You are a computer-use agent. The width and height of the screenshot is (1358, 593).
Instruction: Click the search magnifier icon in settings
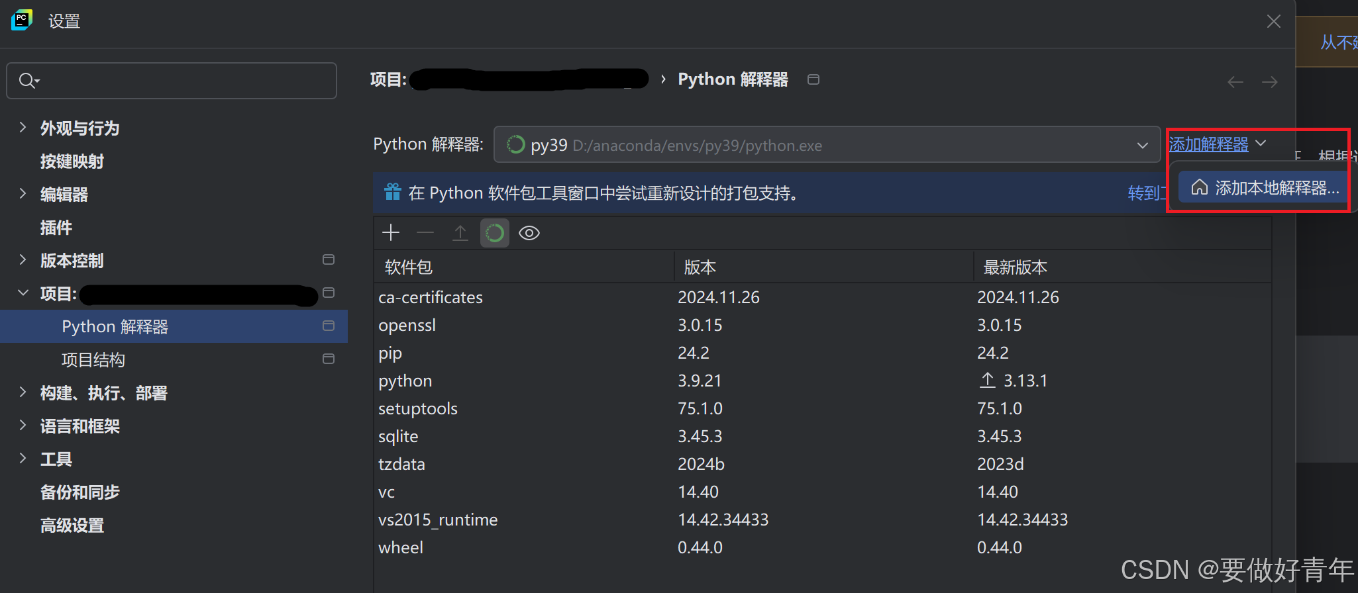[28, 81]
